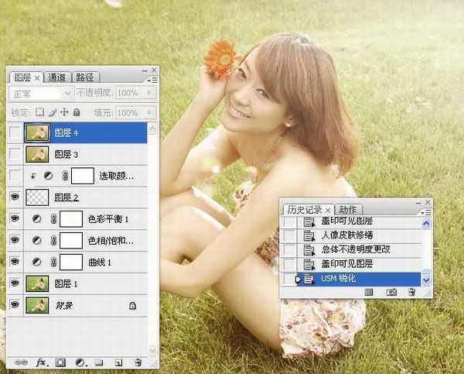Click the add layer style fx icon

click(41, 362)
